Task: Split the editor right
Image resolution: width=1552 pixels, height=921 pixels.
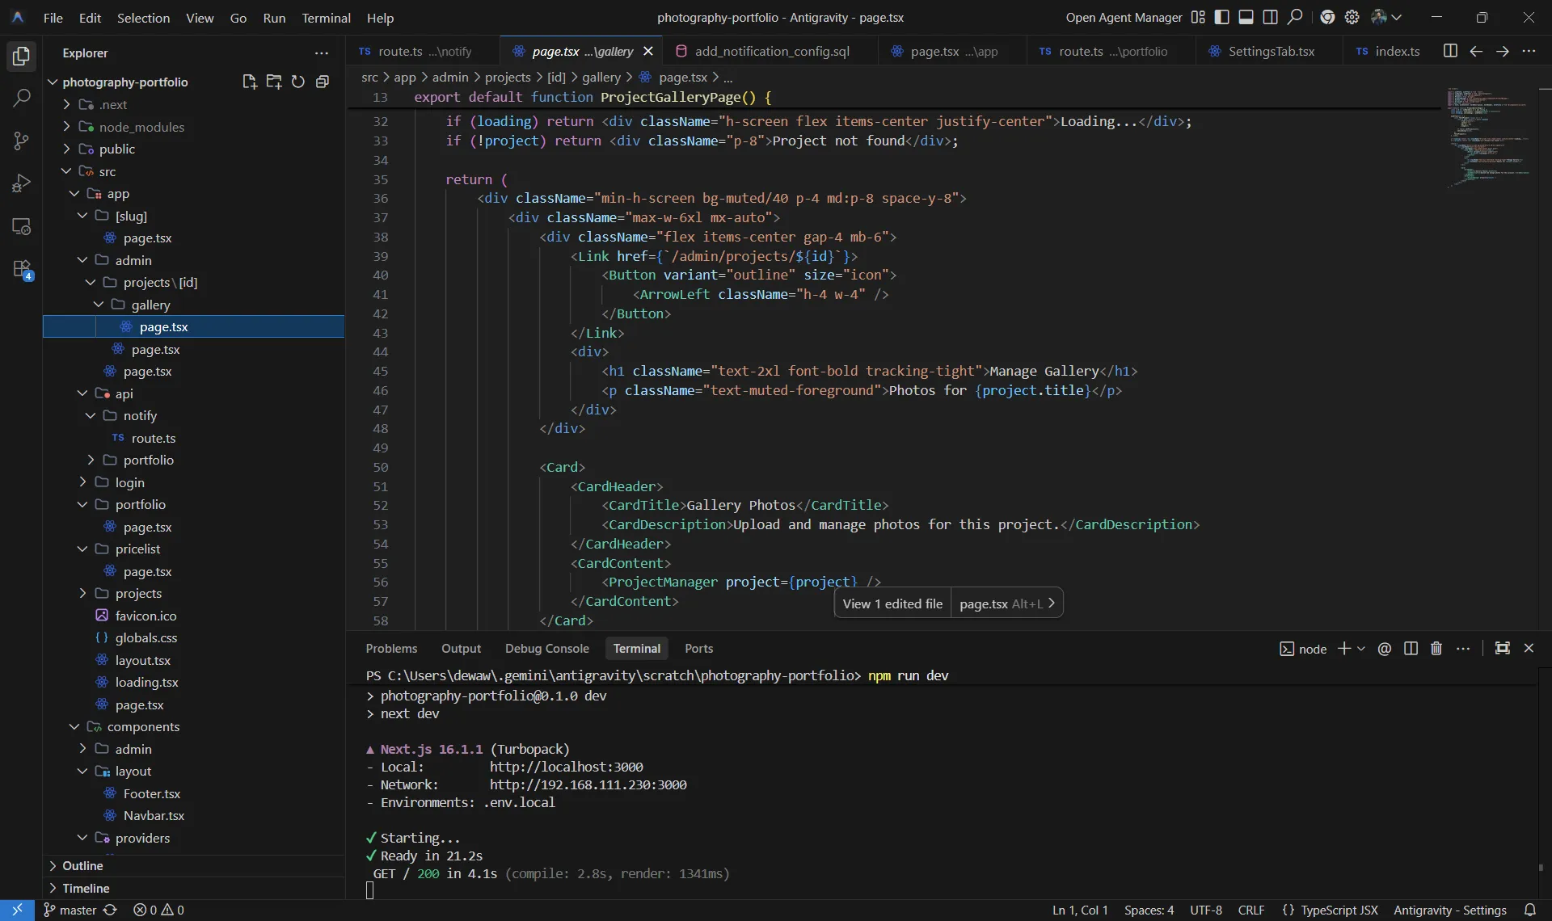Action: pyautogui.click(x=1450, y=51)
